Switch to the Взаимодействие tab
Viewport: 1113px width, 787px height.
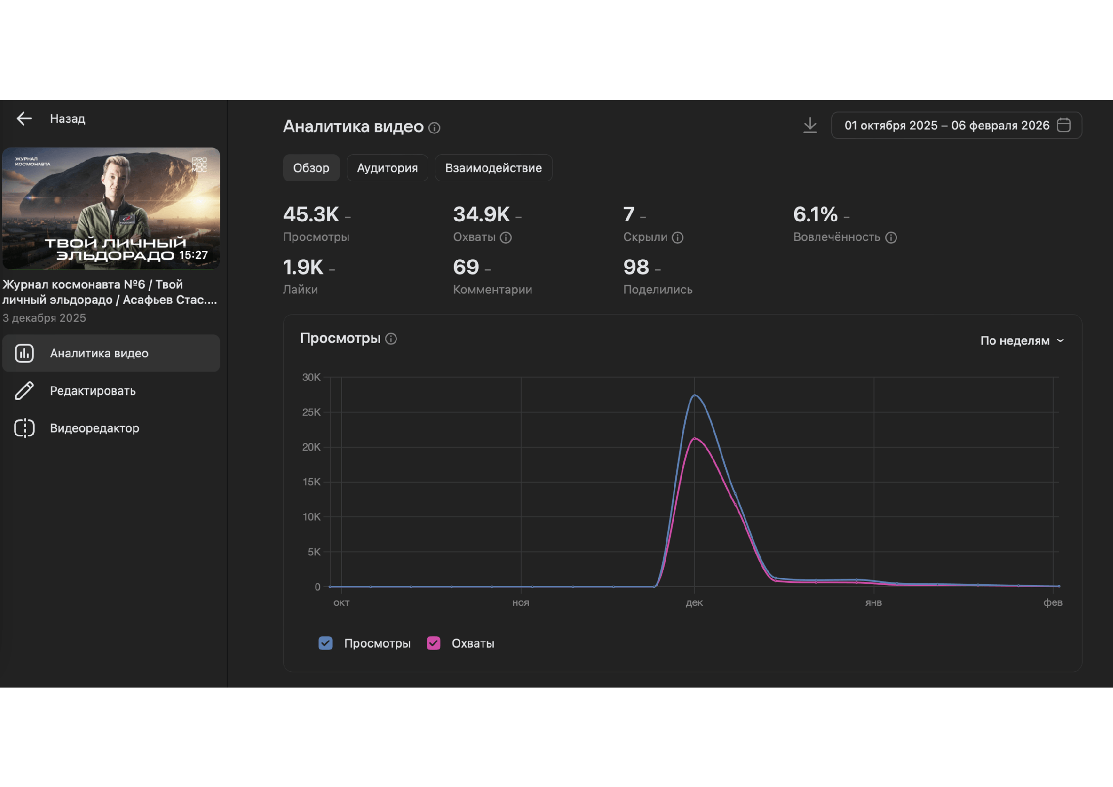coord(493,168)
